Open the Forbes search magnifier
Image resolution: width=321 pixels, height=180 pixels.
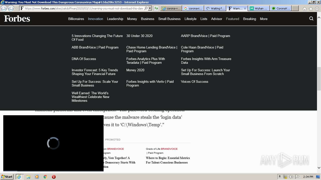point(311,18)
